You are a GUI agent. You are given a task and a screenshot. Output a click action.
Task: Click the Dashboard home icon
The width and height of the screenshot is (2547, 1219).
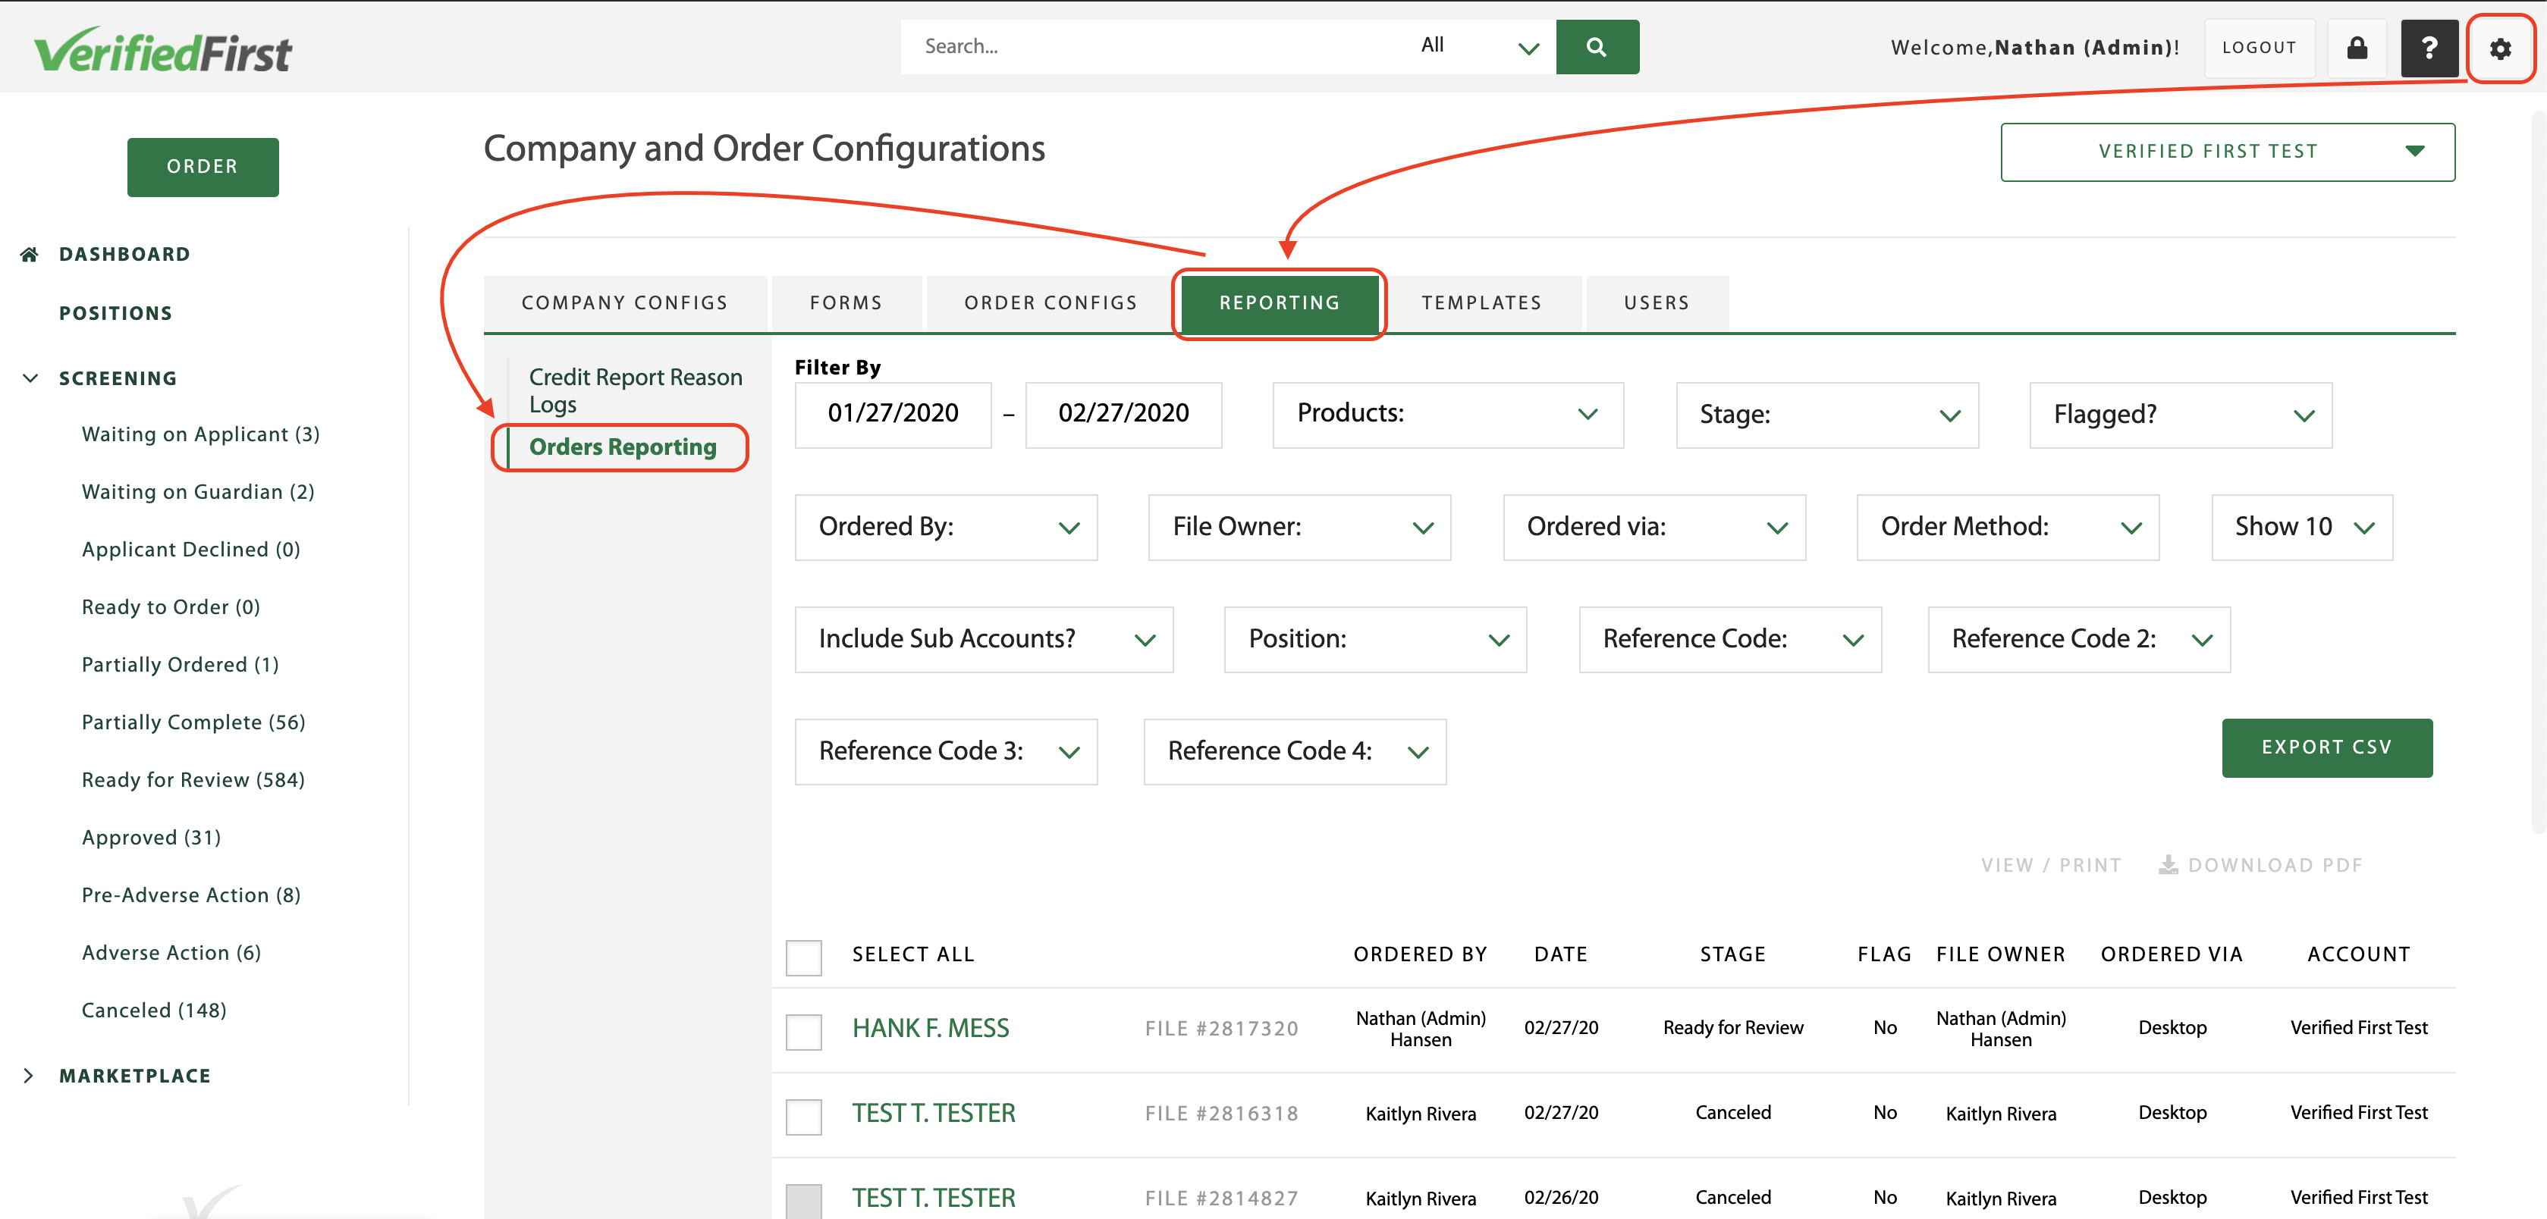pos(30,255)
